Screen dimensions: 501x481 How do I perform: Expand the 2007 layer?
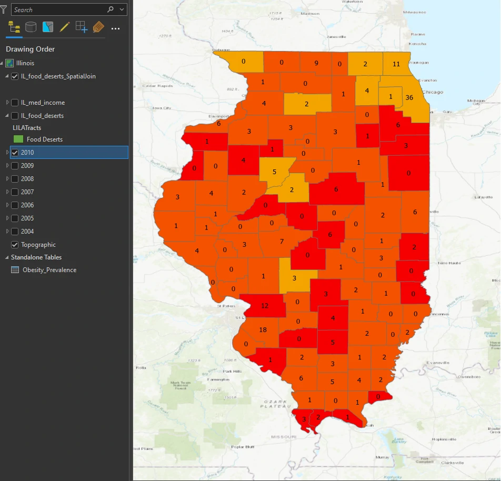coord(7,192)
